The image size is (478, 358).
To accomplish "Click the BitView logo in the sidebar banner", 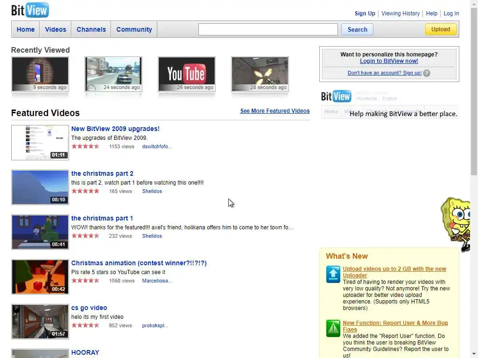I will tap(336, 96).
